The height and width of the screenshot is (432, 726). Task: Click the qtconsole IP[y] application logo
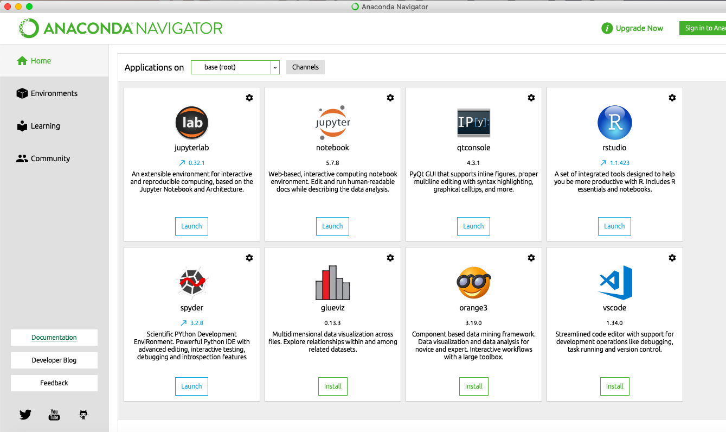pyautogui.click(x=474, y=123)
